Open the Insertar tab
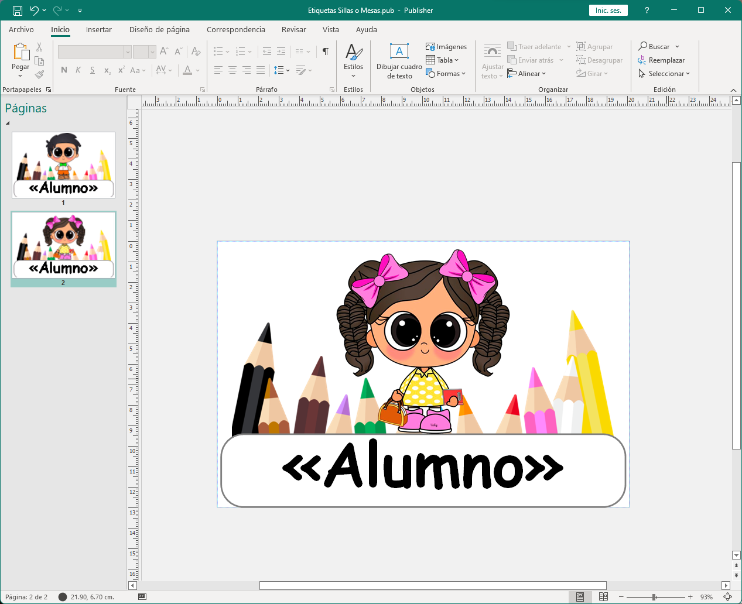 tap(98, 29)
